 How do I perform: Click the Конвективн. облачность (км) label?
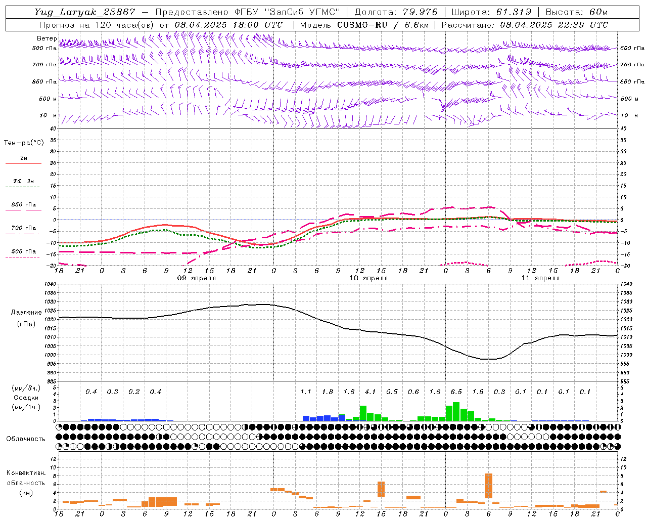(26, 483)
